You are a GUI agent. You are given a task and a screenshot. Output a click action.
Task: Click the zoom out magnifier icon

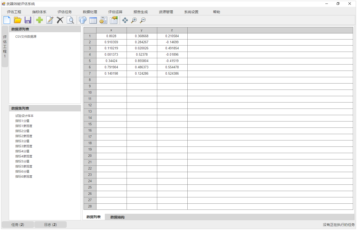pos(143,20)
